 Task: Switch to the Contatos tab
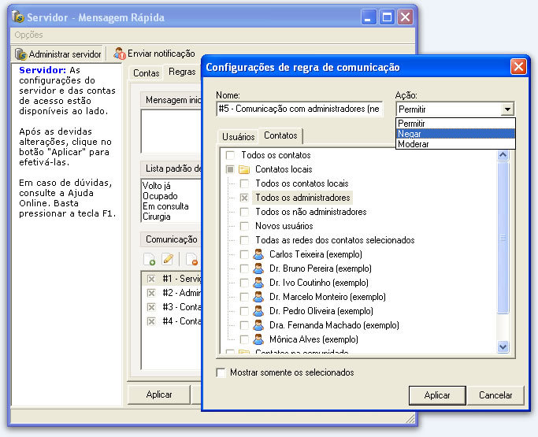[x=280, y=135]
